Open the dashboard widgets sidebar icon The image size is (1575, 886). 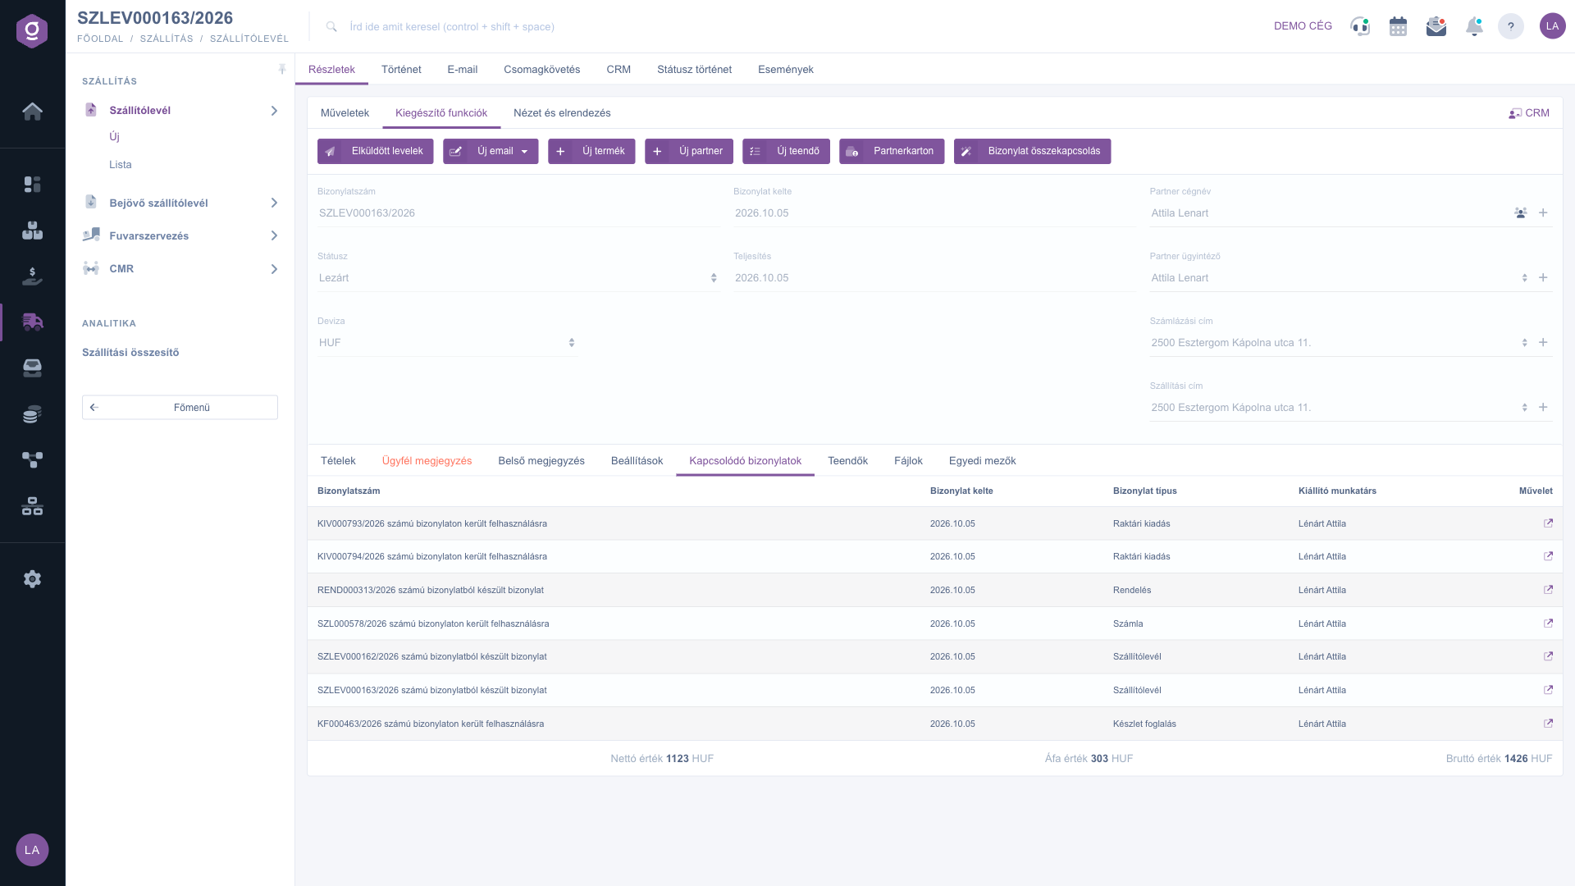pyautogui.click(x=32, y=185)
